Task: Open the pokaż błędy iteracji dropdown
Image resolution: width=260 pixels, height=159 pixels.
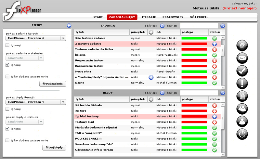Action: (36, 102)
